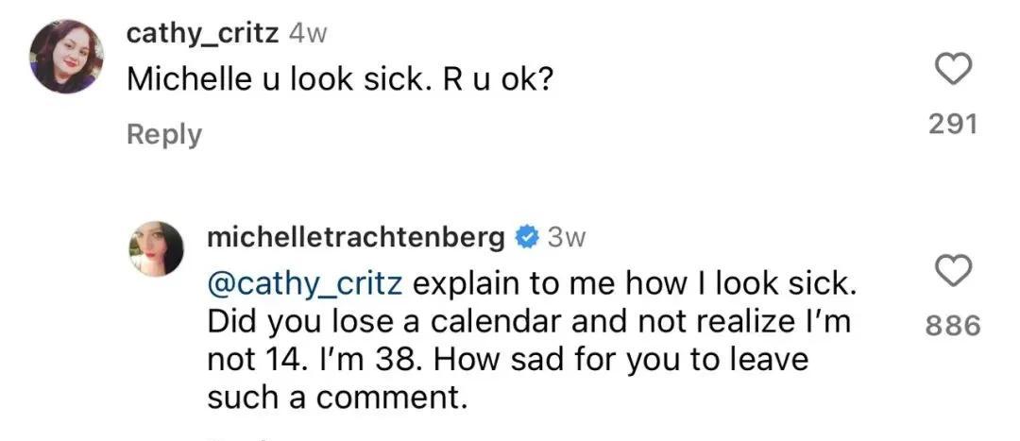View the 291 likes count
The width and height of the screenshot is (1020, 441).
click(951, 124)
